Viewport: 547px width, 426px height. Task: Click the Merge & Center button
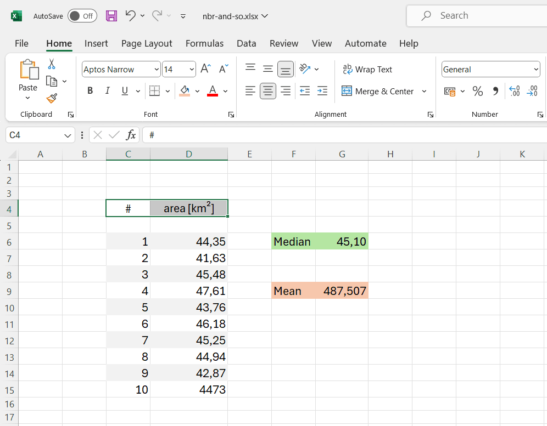(x=378, y=92)
